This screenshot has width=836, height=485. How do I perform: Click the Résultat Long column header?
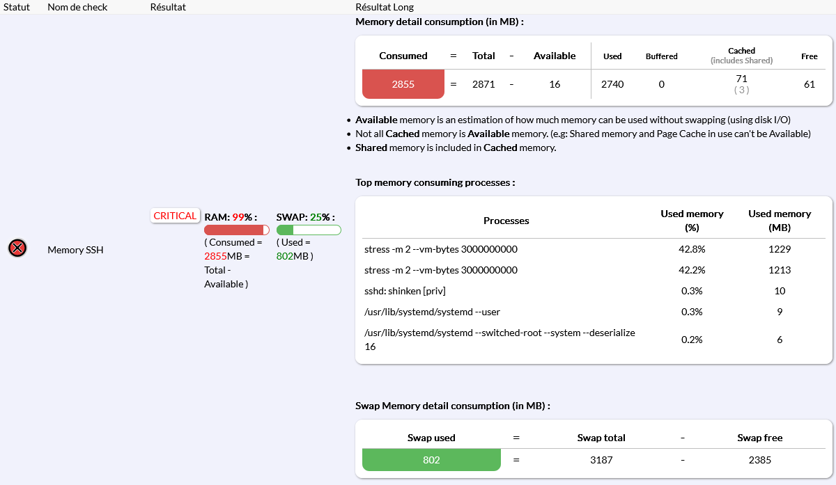coord(385,7)
